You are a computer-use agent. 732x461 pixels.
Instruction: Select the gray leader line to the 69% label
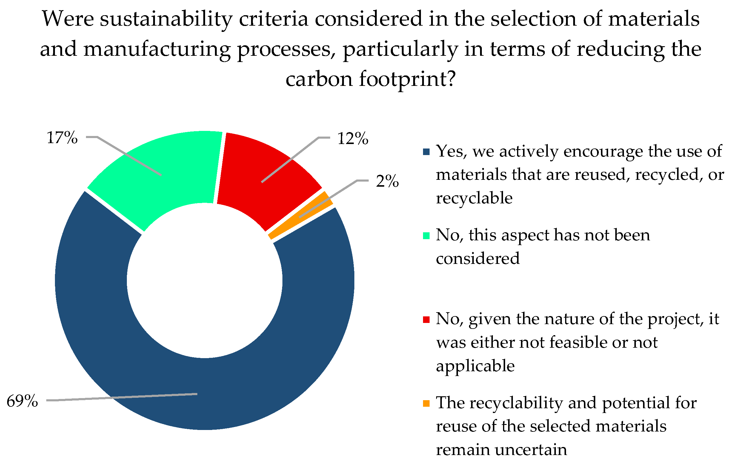click(122, 397)
